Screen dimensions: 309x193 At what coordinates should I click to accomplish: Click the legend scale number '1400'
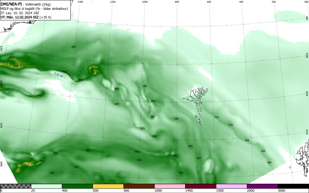(x=189, y=191)
